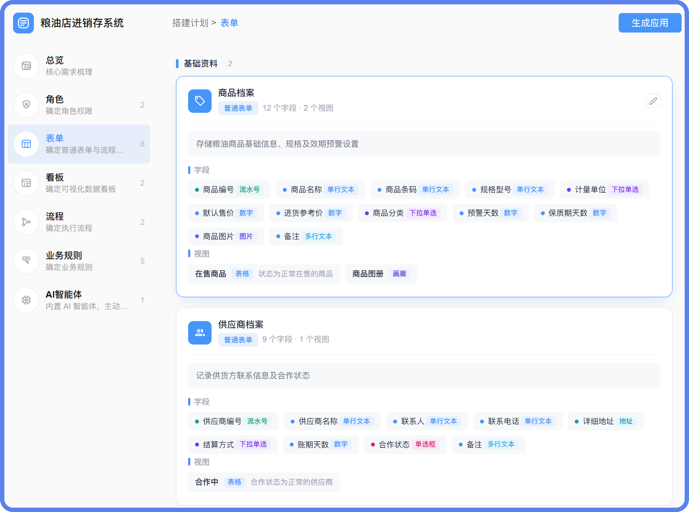Click the 角色 shield icon in sidebar
The width and height of the screenshot is (689, 512).
[x=26, y=105]
